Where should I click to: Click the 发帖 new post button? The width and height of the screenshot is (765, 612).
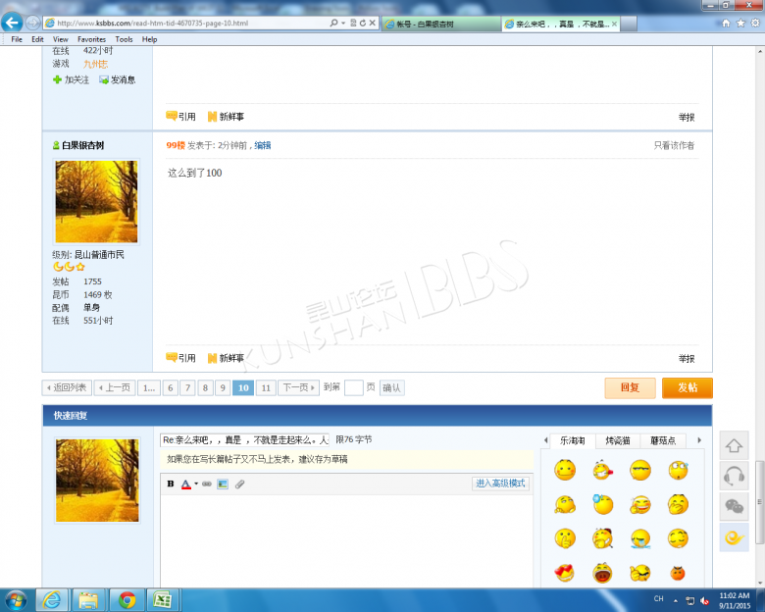click(x=687, y=387)
